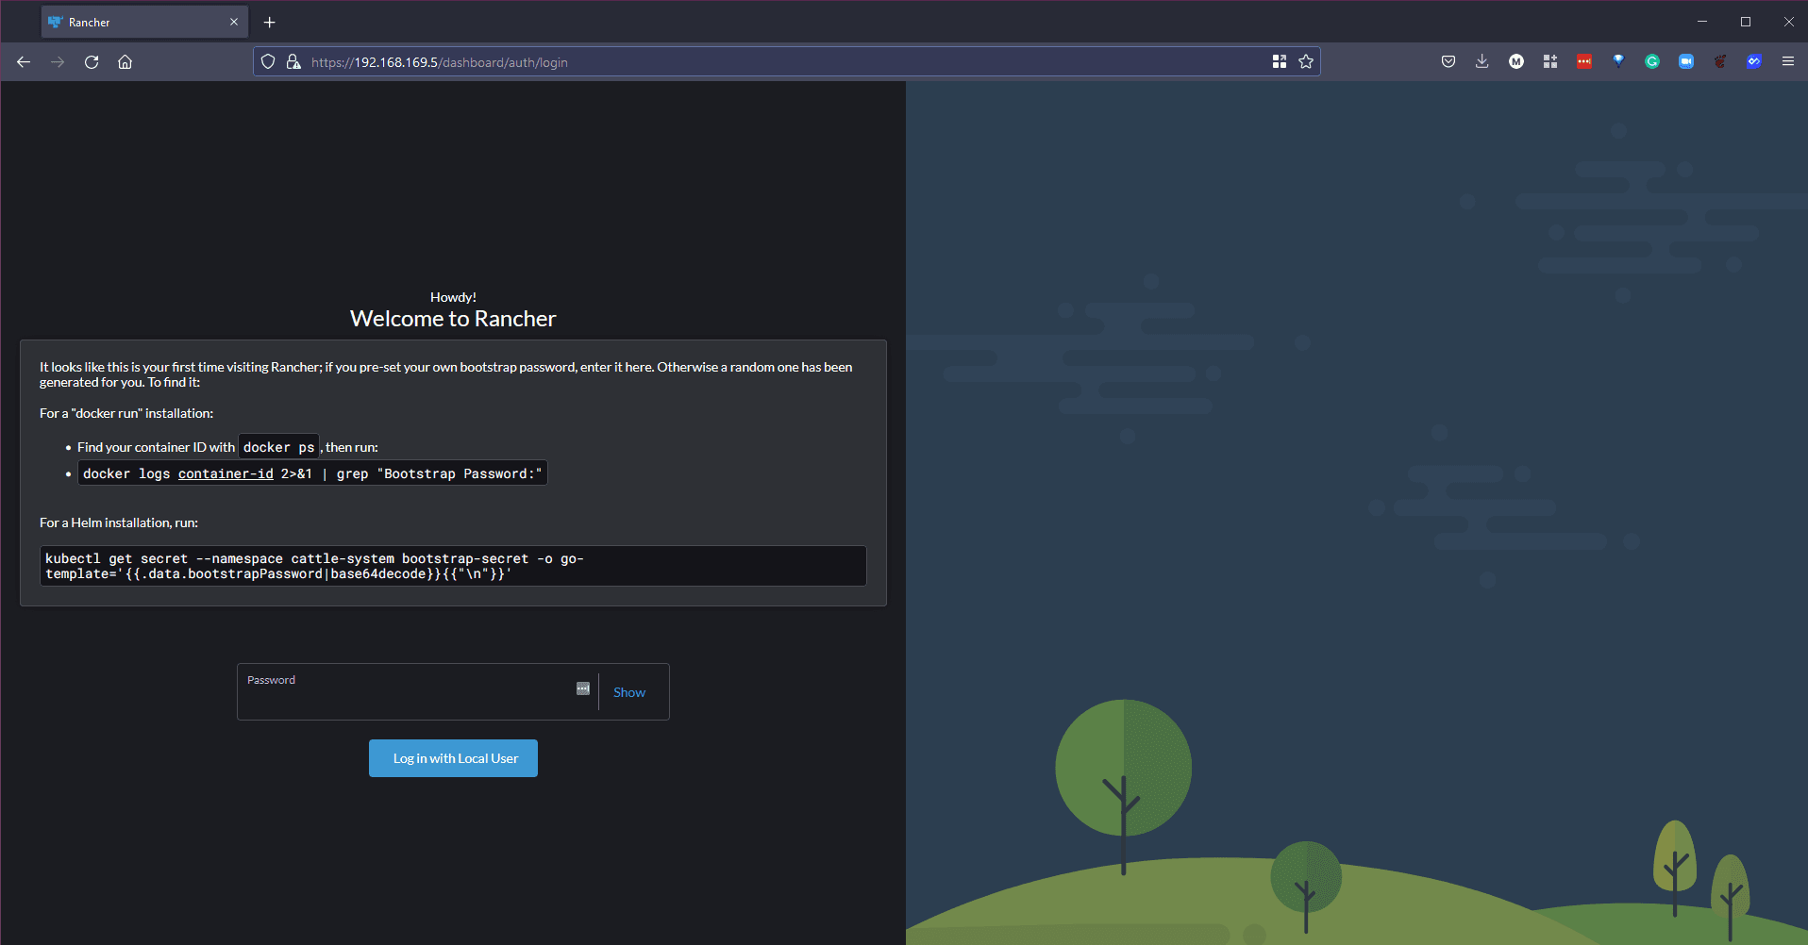Bookmark this page with the star icon

[x=1305, y=62]
